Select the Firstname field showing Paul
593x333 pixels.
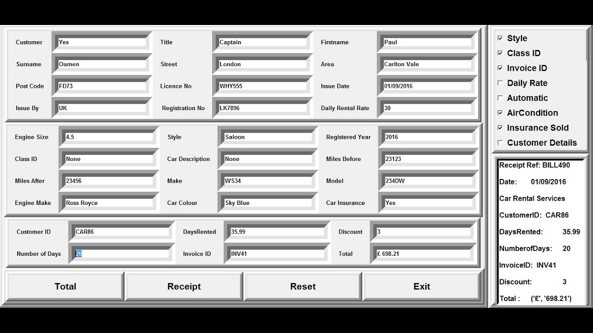click(x=427, y=42)
